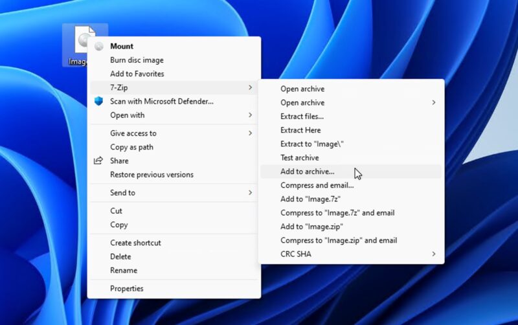
Task: Open Properties of the file
Action: coord(174,288)
